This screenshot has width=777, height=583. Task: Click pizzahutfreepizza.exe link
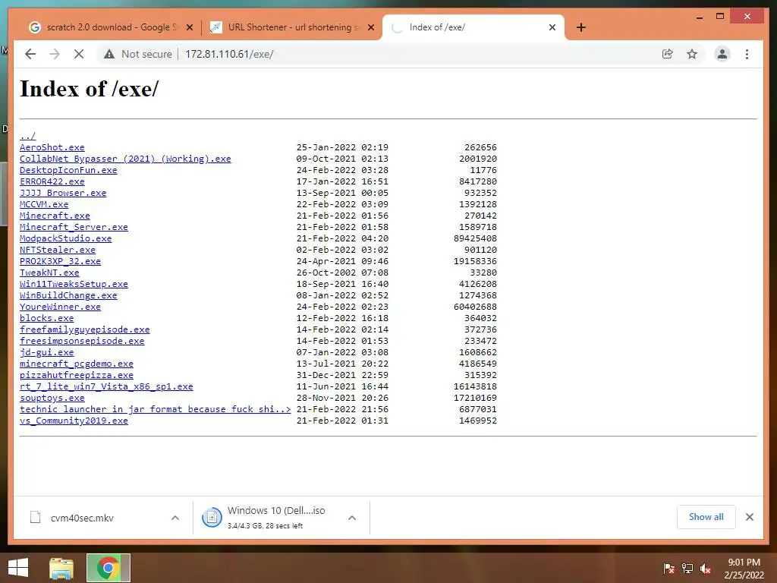(77, 375)
